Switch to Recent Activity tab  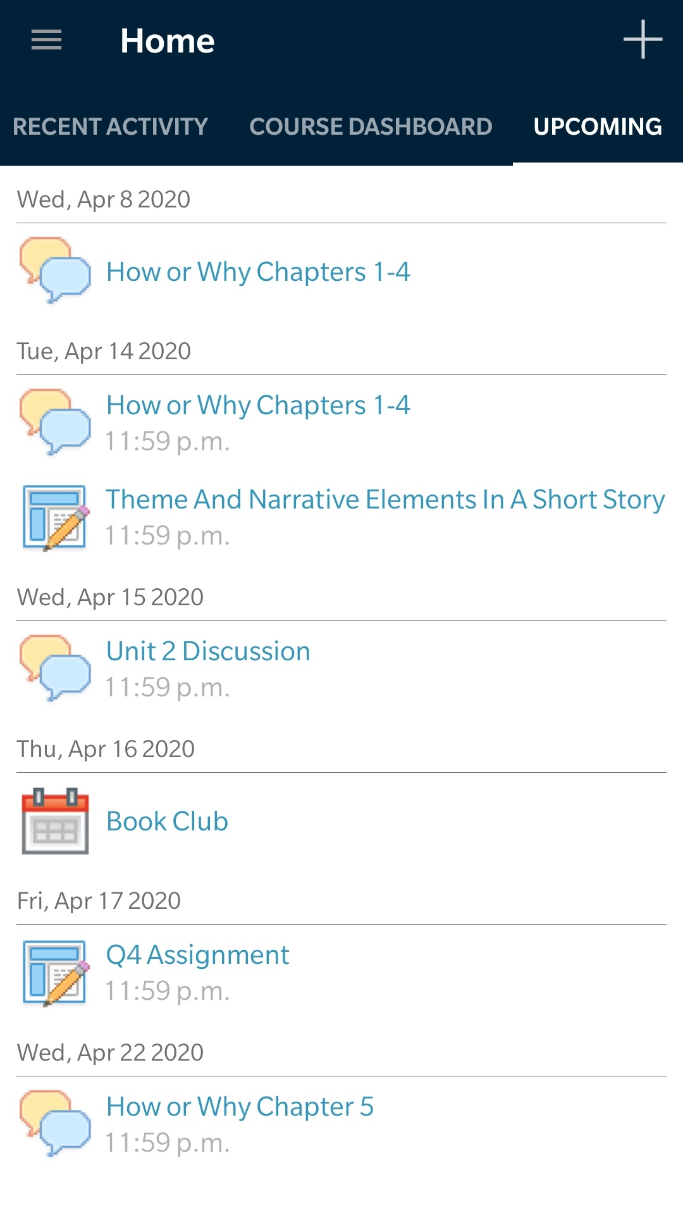[x=111, y=126]
